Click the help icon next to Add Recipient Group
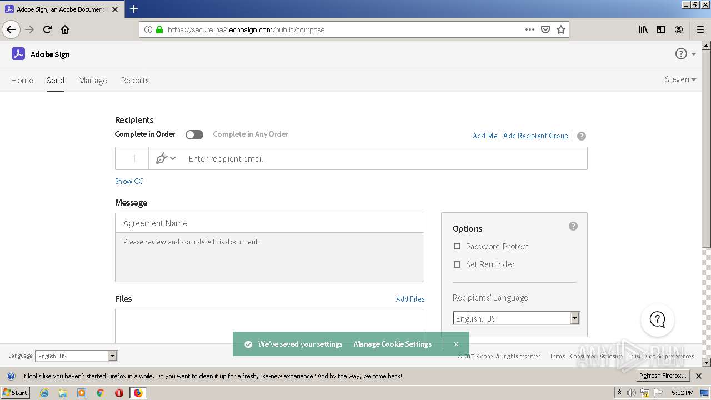 [582, 136]
